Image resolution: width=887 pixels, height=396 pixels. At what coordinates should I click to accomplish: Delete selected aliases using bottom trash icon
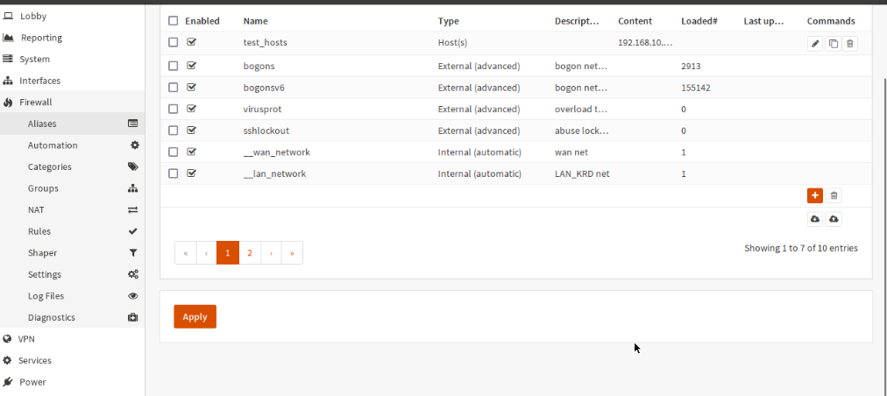pyautogui.click(x=834, y=196)
